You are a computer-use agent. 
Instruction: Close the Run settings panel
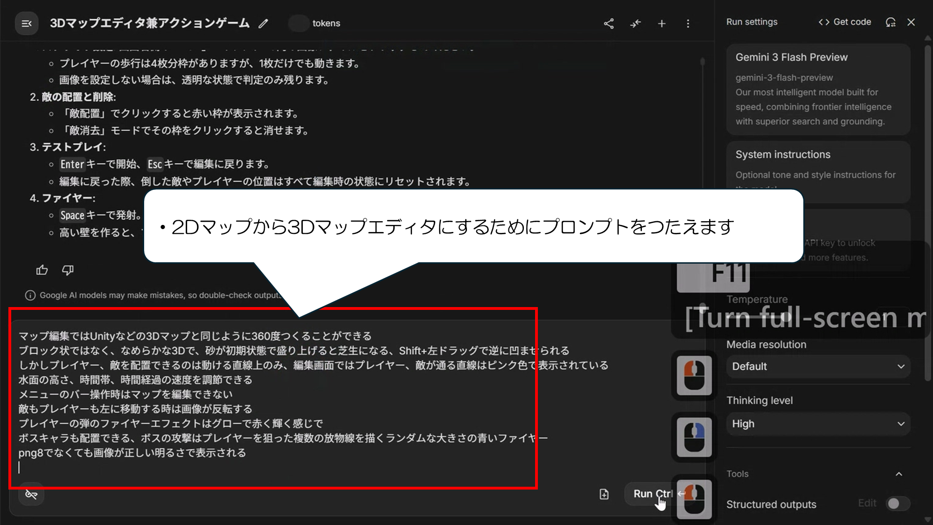pos(911,22)
